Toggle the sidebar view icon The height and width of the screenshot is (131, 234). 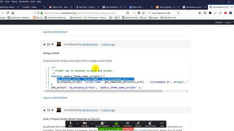(205, 13)
